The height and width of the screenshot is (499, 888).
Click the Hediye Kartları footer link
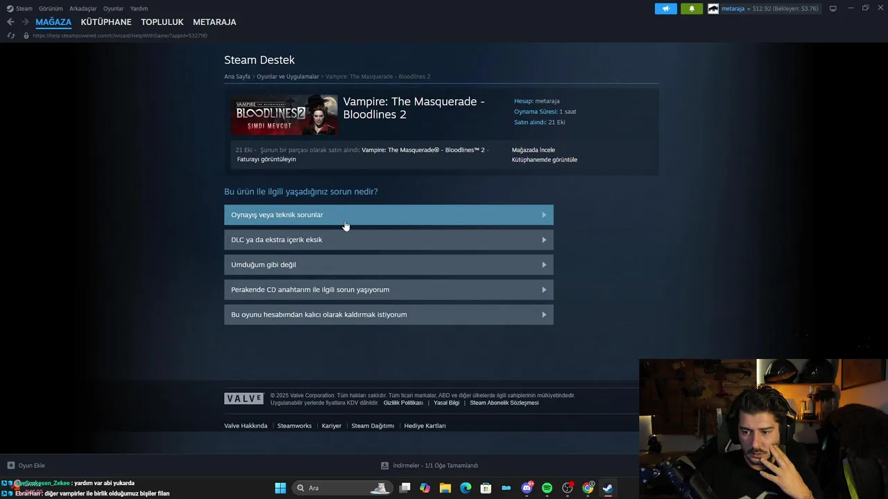pyautogui.click(x=425, y=426)
